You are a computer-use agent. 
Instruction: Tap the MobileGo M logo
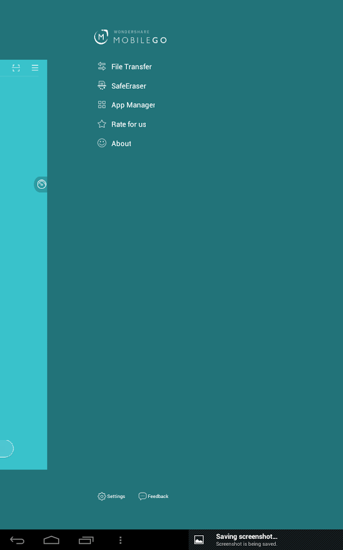tap(101, 37)
